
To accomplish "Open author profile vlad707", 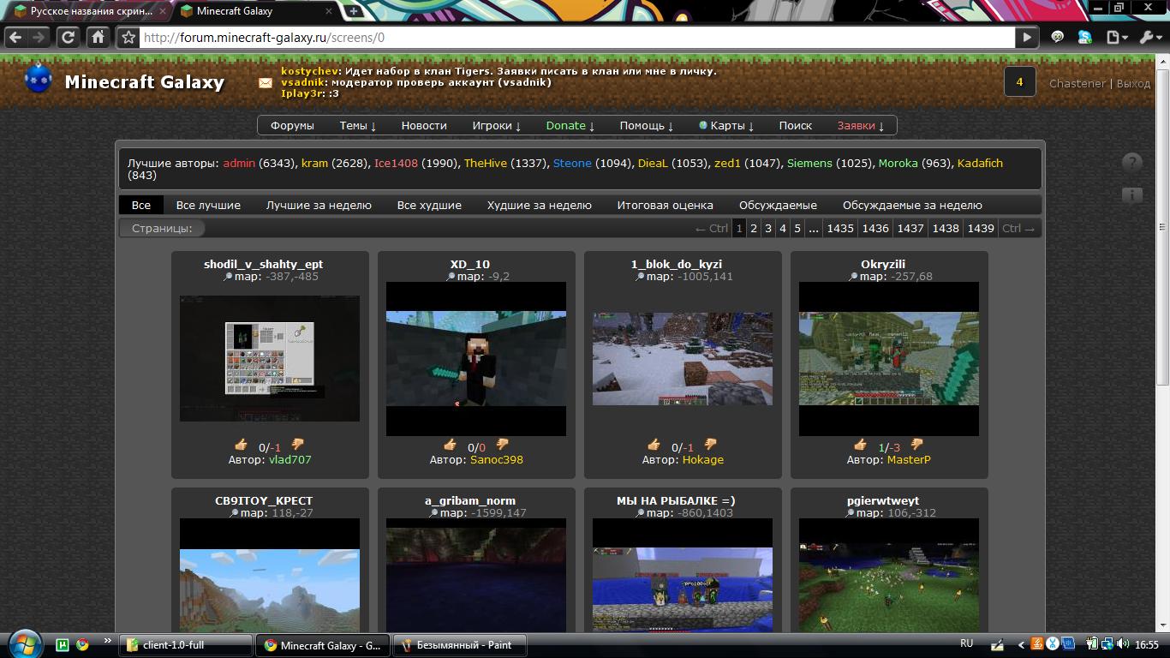I will click(x=290, y=460).
